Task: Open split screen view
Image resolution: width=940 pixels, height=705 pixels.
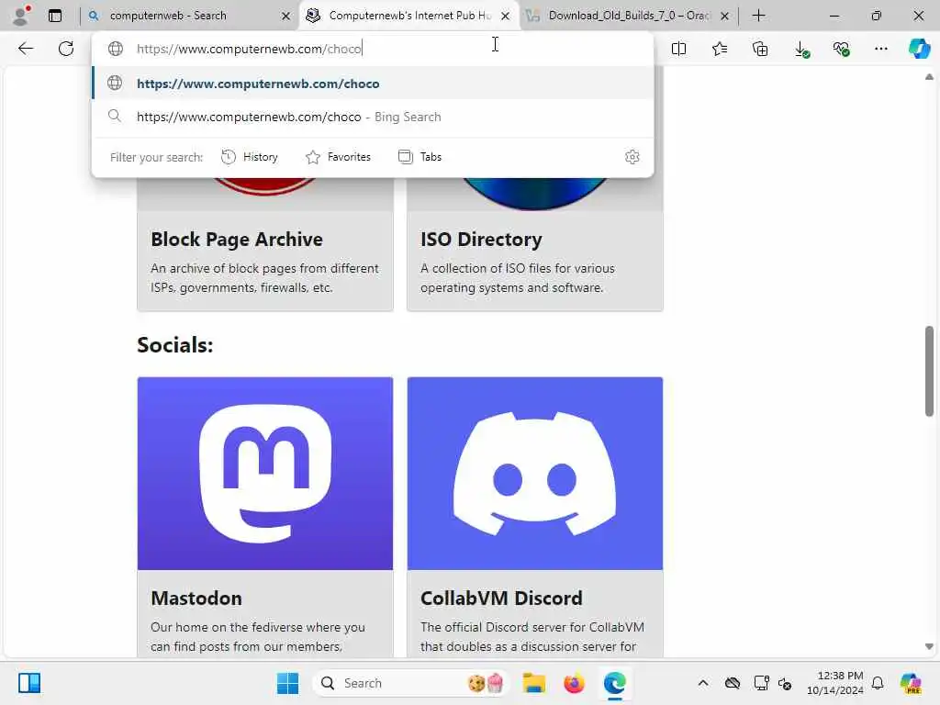Action: click(678, 49)
